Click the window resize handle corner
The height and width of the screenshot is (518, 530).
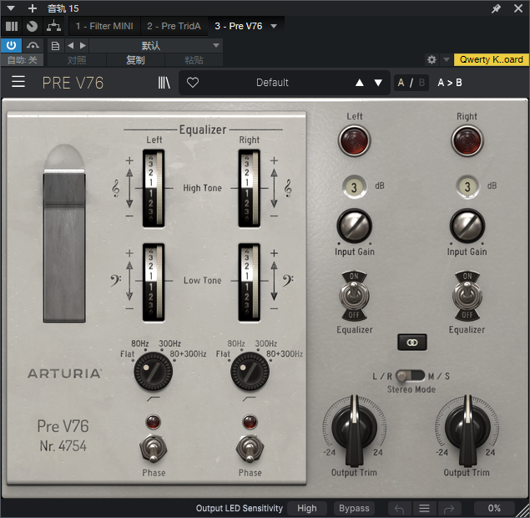click(x=522, y=510)
